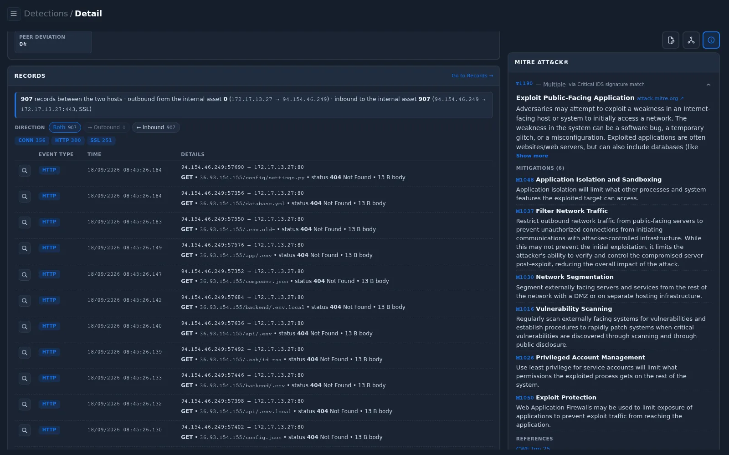This screenshot has height=455, width=729.
Task: Filter records by SSL 251
Action: 101,140
